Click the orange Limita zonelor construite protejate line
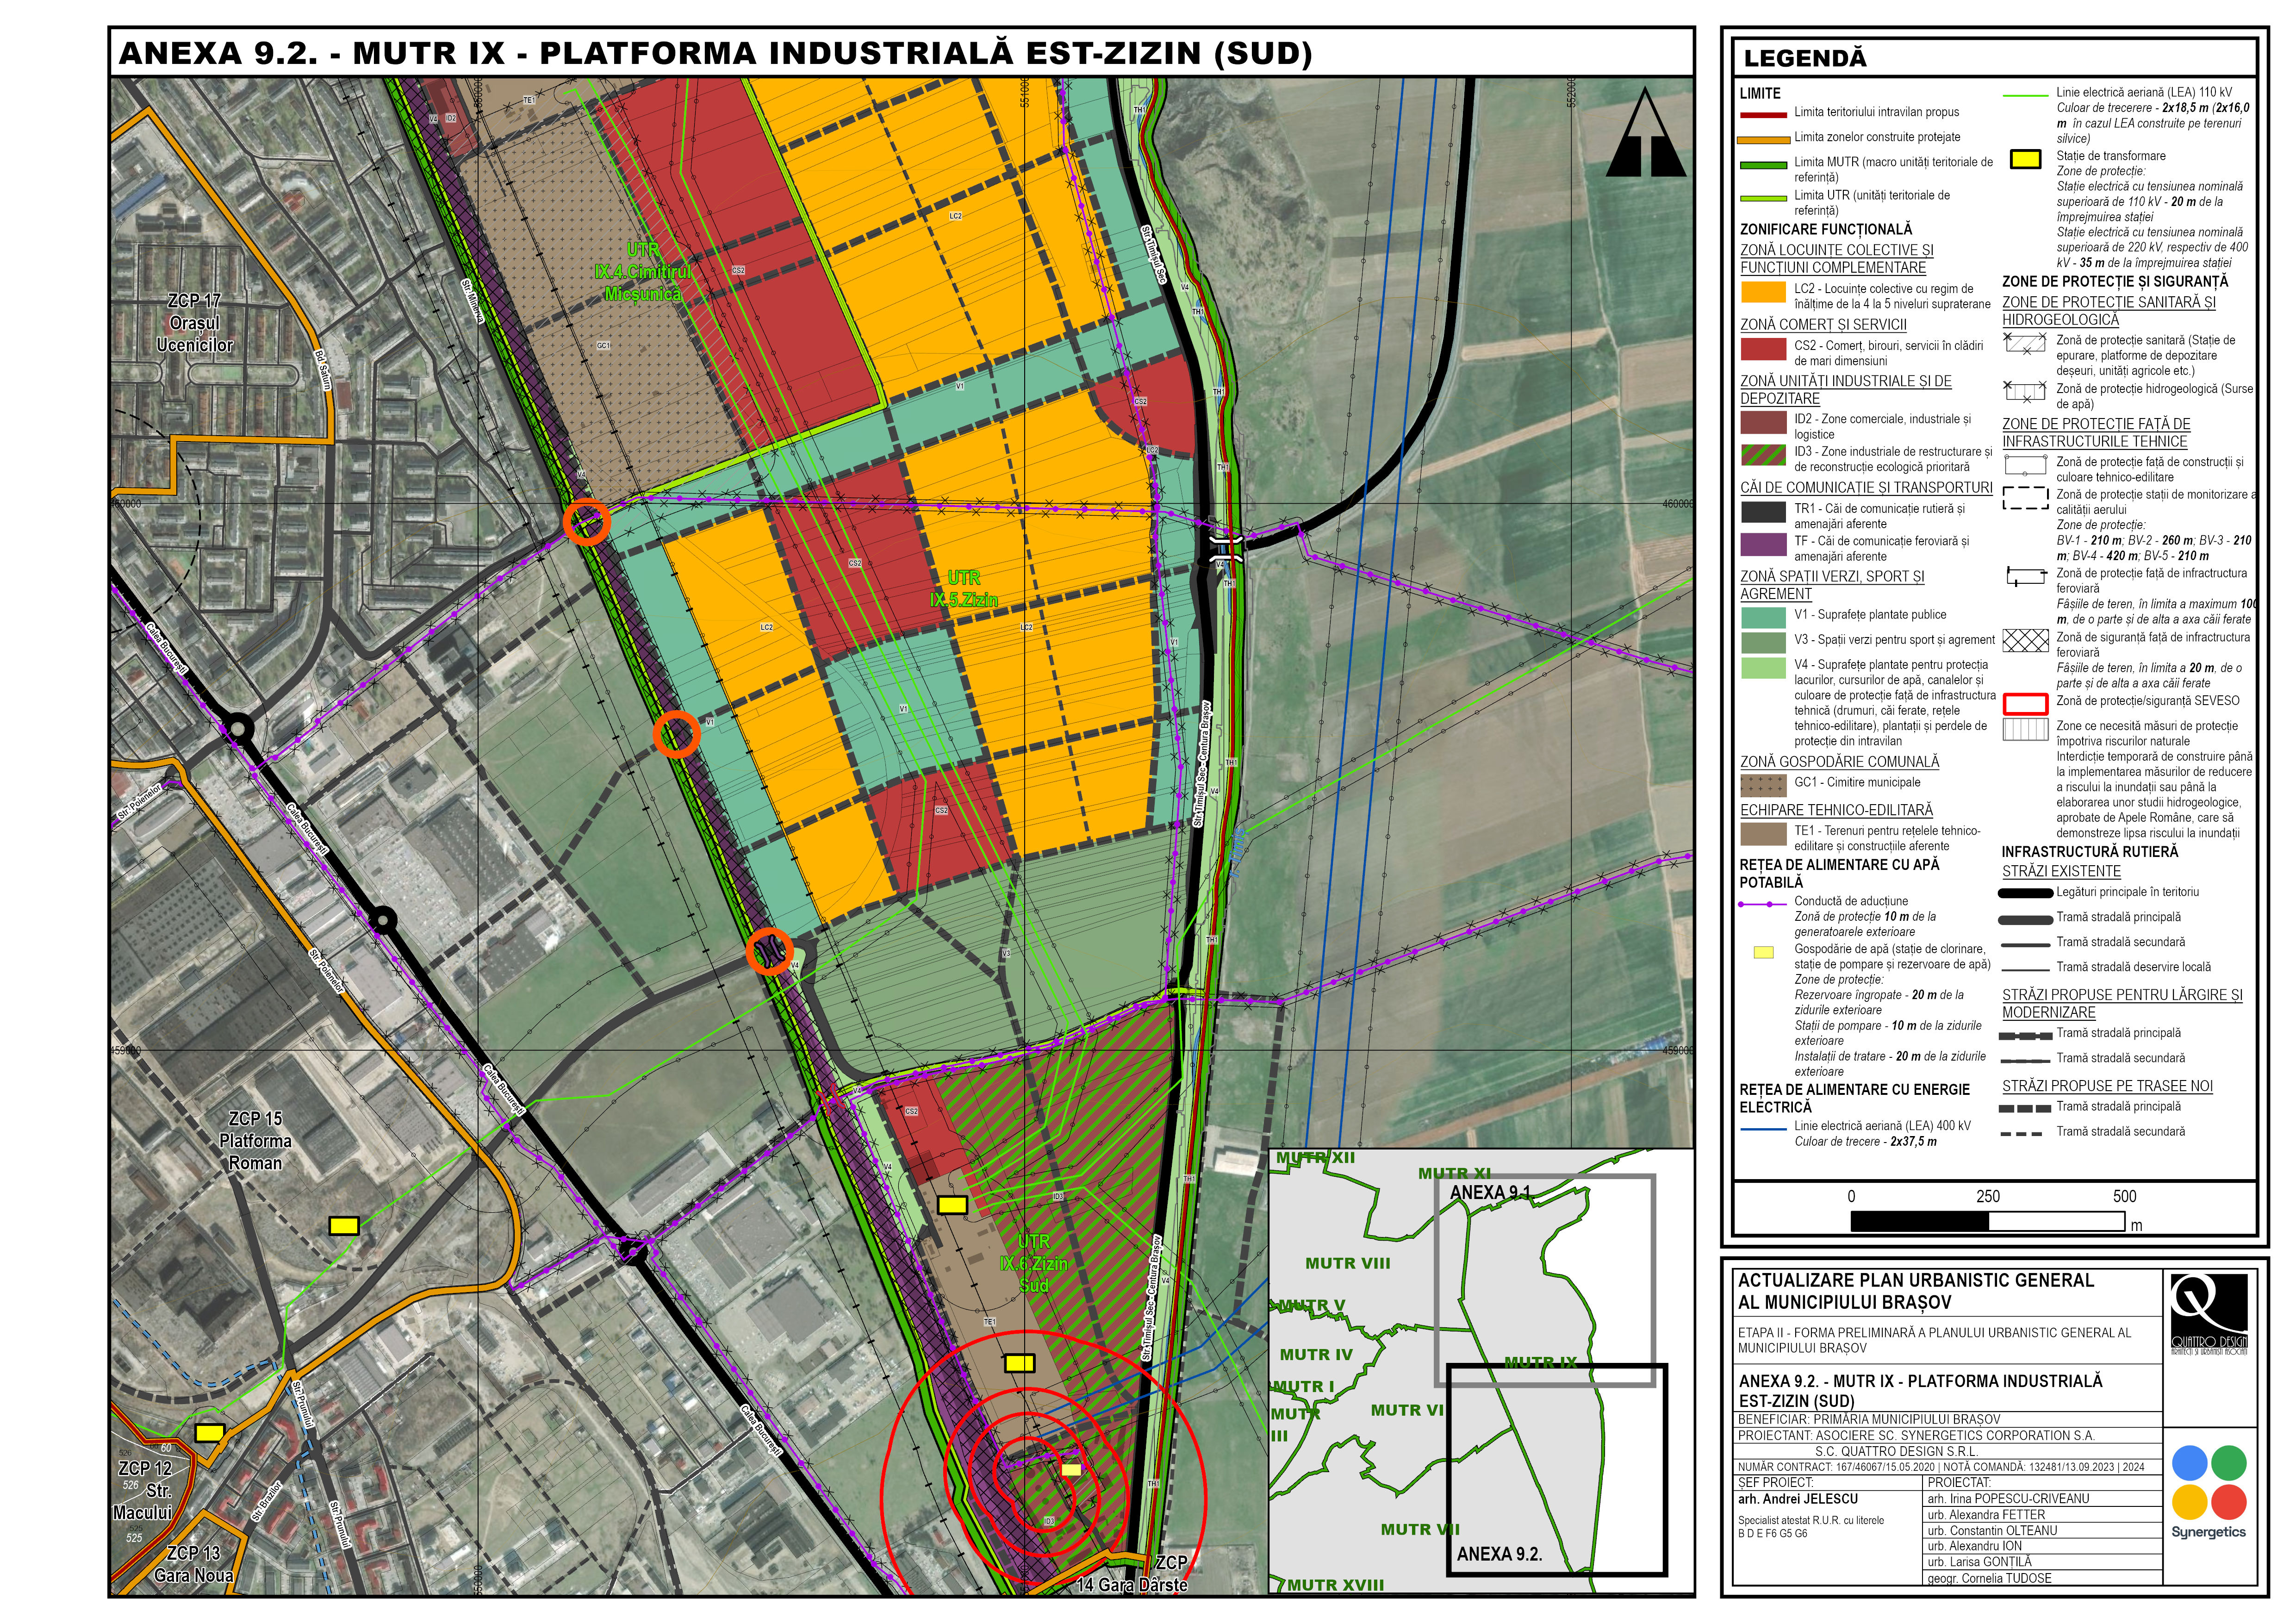Image resolution: width=2296 pixels, height=1624 pixels. (x=1762, y=139)
